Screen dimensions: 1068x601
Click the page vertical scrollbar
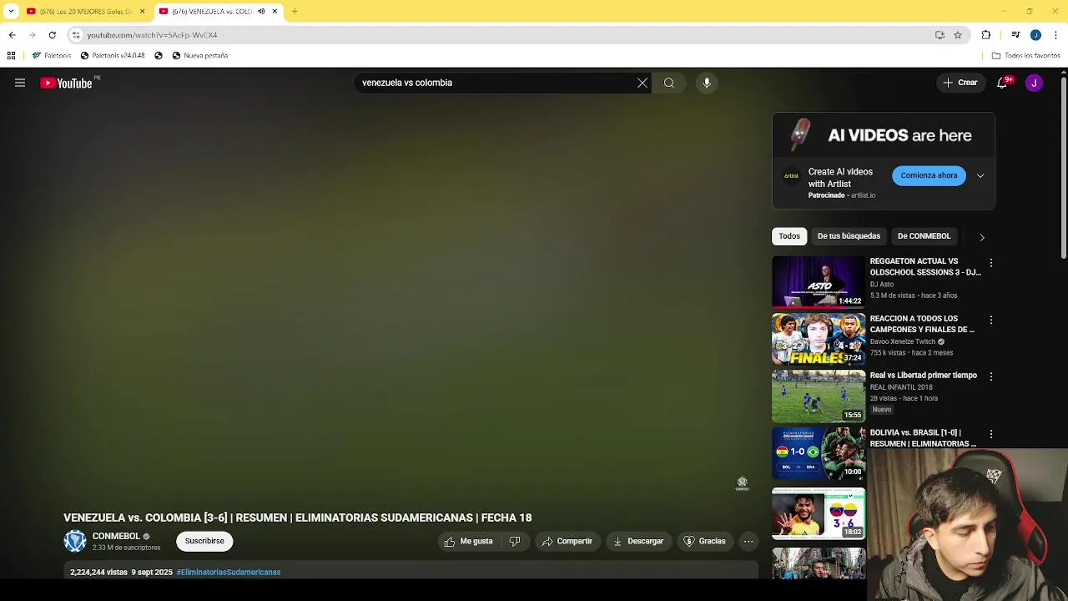1063,167
